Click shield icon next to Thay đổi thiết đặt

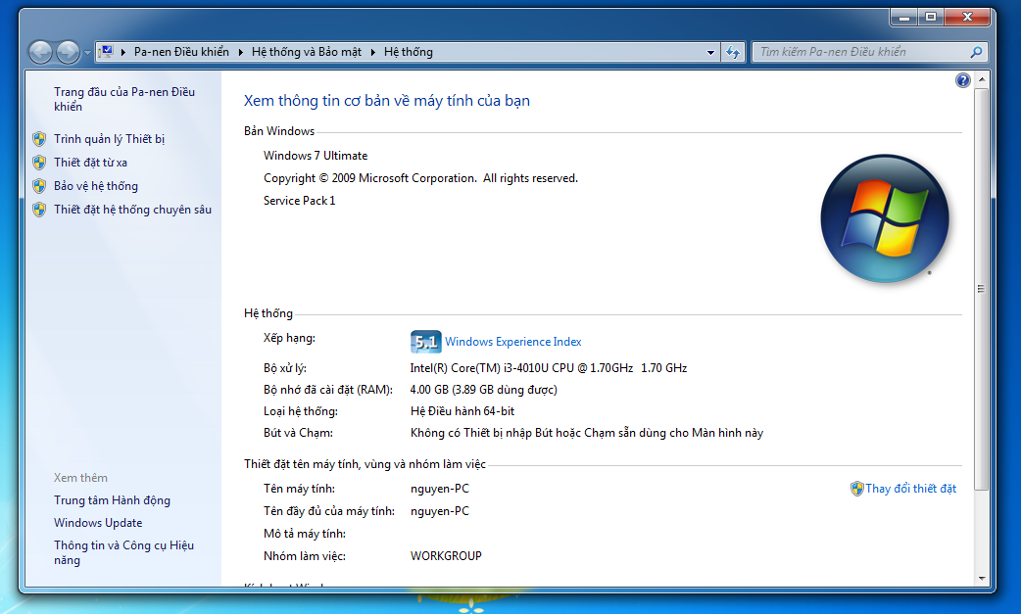tap(857, 489)
